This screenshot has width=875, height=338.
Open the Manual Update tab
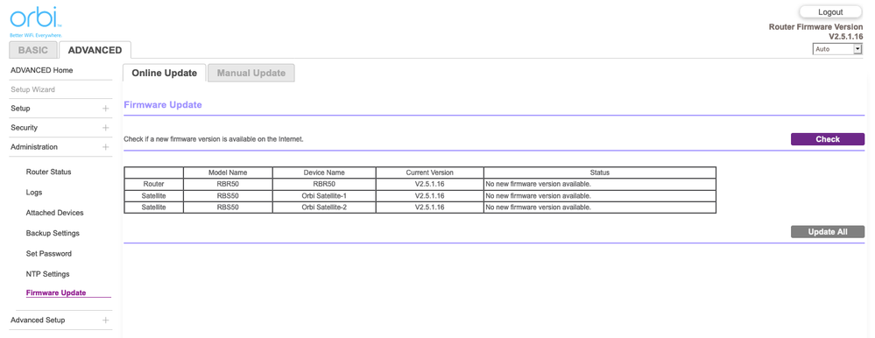251,73
